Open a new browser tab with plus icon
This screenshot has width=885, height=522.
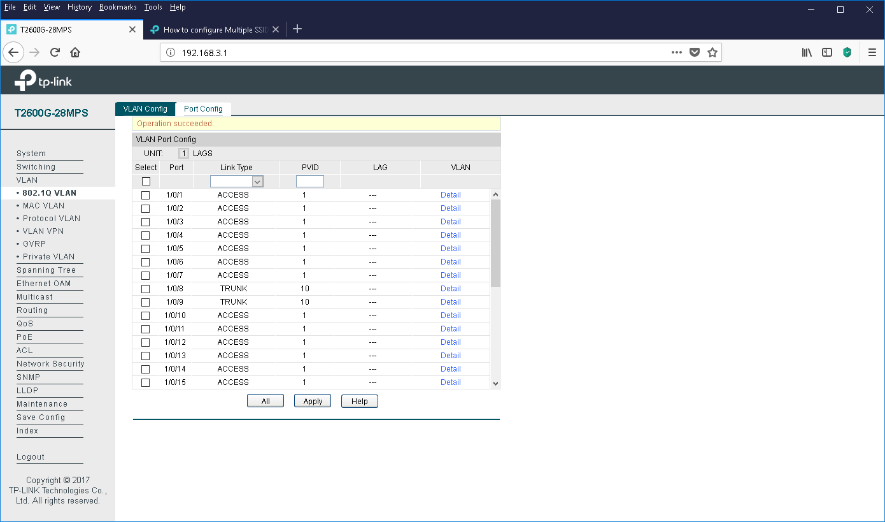[297, 29]
